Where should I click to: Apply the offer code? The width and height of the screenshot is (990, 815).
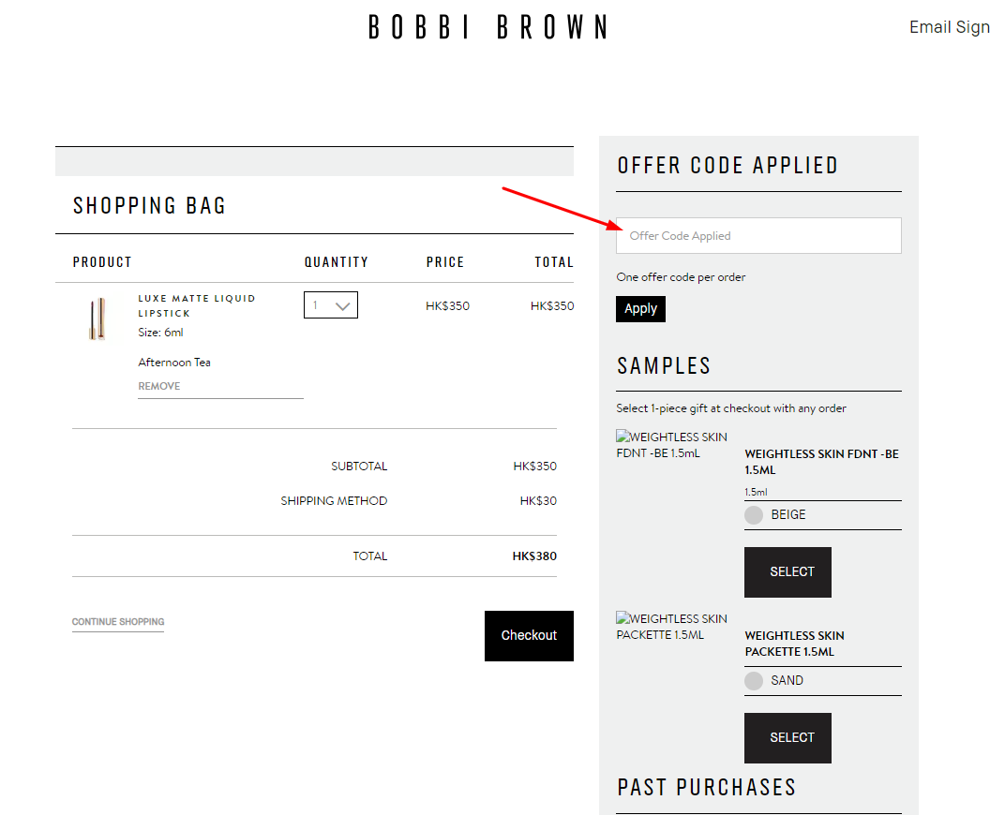(x=640, y=309)
